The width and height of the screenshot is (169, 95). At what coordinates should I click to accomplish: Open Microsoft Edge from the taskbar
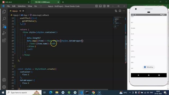pos(51,93)
